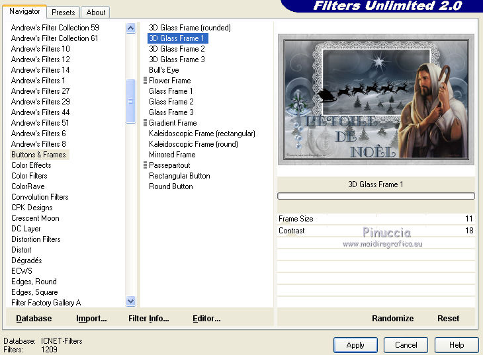
Task: Select Gradient Frame filter
Action: [x=173, y=123]
